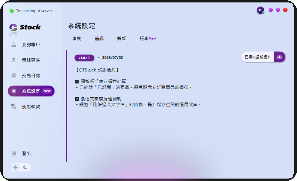Image resolution: width=297 pixels, height=181 pixels.
Task: Switch to dark theme moon icon
Action: (x=25, y=167)
